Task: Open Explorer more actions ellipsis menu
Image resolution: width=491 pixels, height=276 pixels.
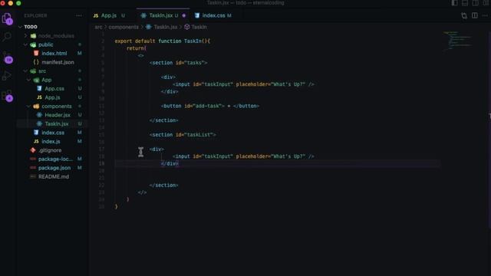Action: click(78, 15)
